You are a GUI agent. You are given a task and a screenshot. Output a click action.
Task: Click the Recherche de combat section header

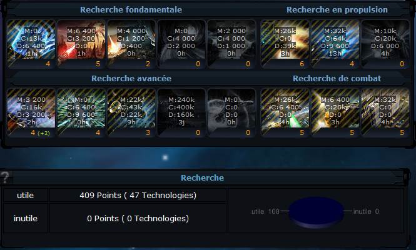[x=337, y=79]
